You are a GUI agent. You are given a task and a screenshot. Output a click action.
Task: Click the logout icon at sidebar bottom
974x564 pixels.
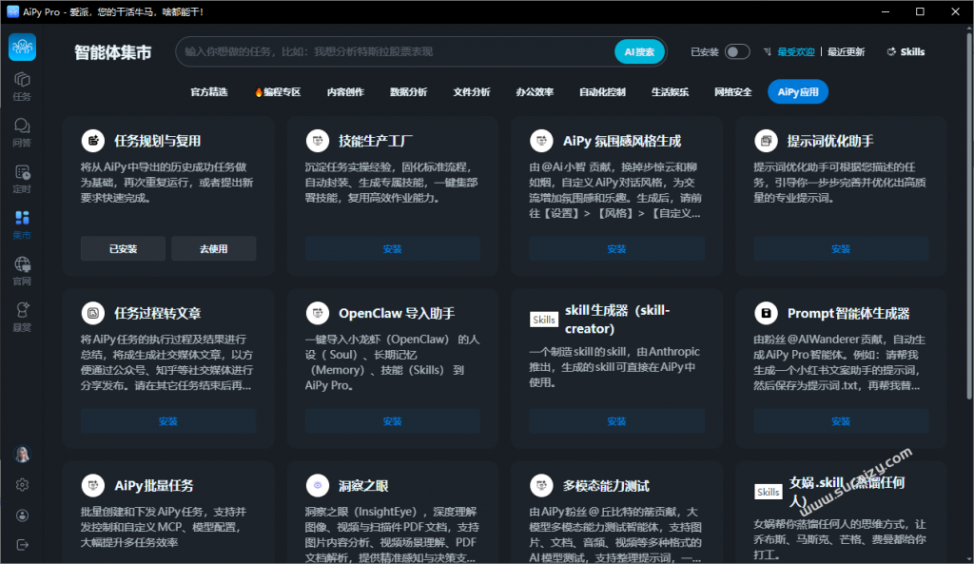pyautogui.click(x=23, y=545)
